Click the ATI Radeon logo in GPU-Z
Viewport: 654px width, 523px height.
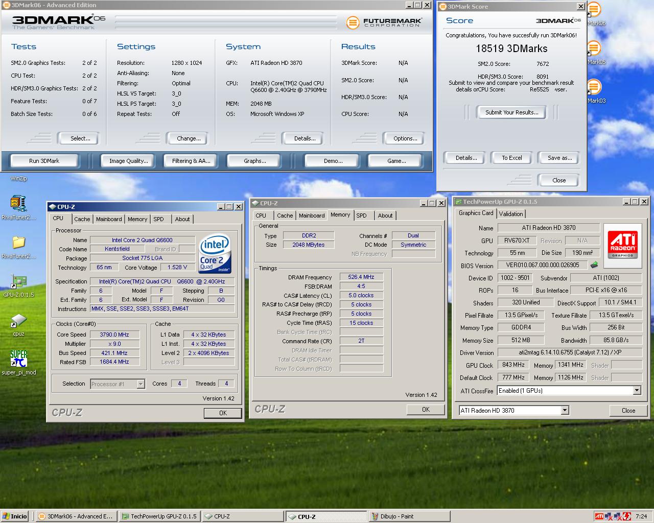(623, 245)
